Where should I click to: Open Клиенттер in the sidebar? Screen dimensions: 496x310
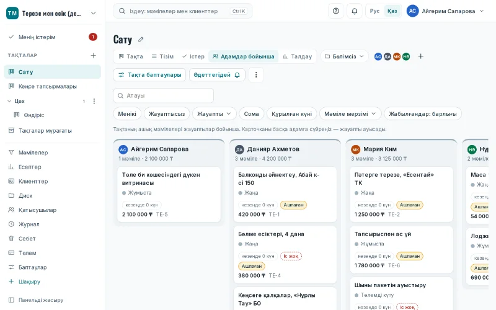click(52, 181)
